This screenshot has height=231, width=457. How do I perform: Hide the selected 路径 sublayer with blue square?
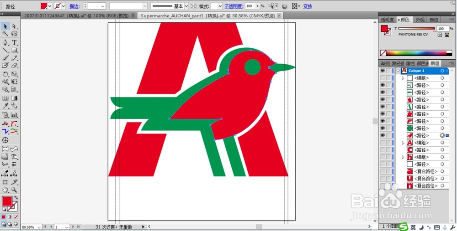click(383, 135)
